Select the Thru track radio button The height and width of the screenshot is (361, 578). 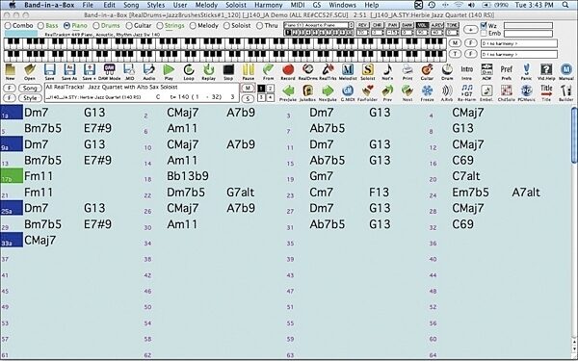click(259, 26)
